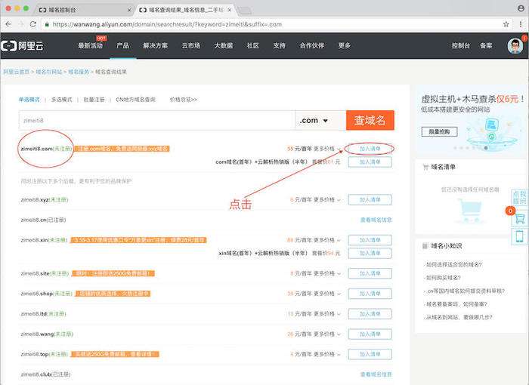Open the 支持 nav item

click(x=280, y=45)
